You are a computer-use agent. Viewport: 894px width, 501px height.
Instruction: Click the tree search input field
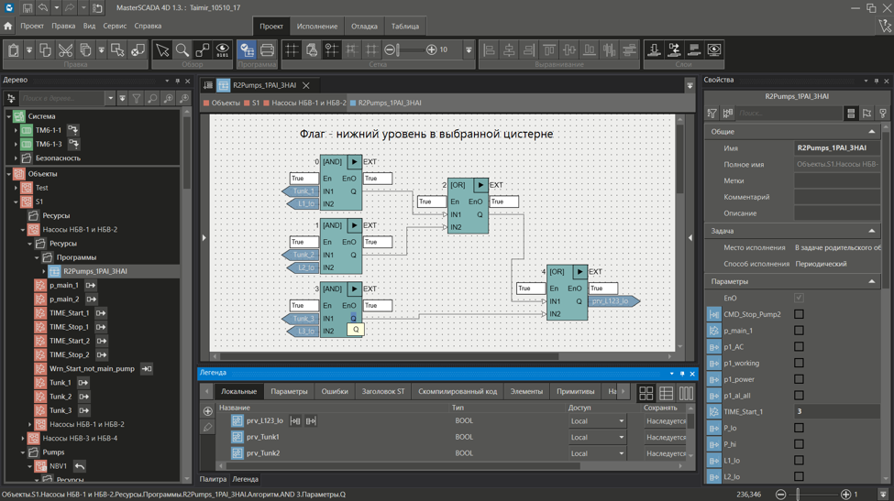pyautogui.click(x=63, y=99)
